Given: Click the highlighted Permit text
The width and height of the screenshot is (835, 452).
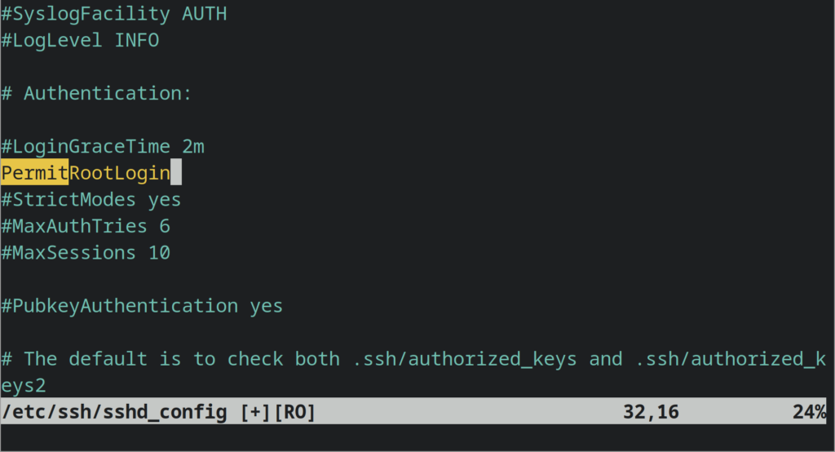Looking at the screenshot, I should [x=34, y=173].
